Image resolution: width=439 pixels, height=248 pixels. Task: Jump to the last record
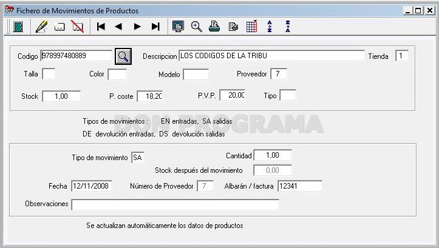[155, 27]
